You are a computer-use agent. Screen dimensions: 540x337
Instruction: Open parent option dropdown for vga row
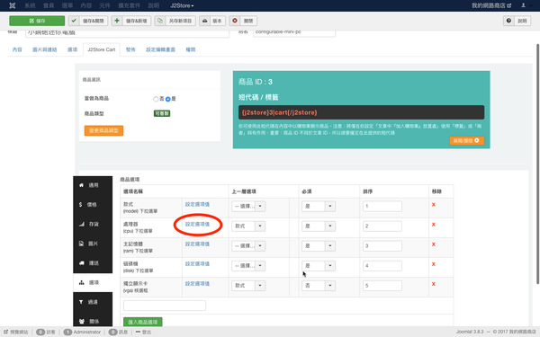tap(248, 286)
